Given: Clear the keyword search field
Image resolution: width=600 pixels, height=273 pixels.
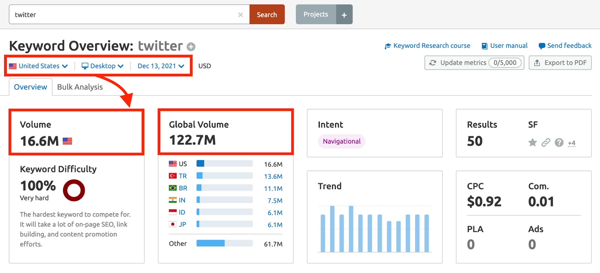Looking at the screenshot, I should click(x=240, y=15).
